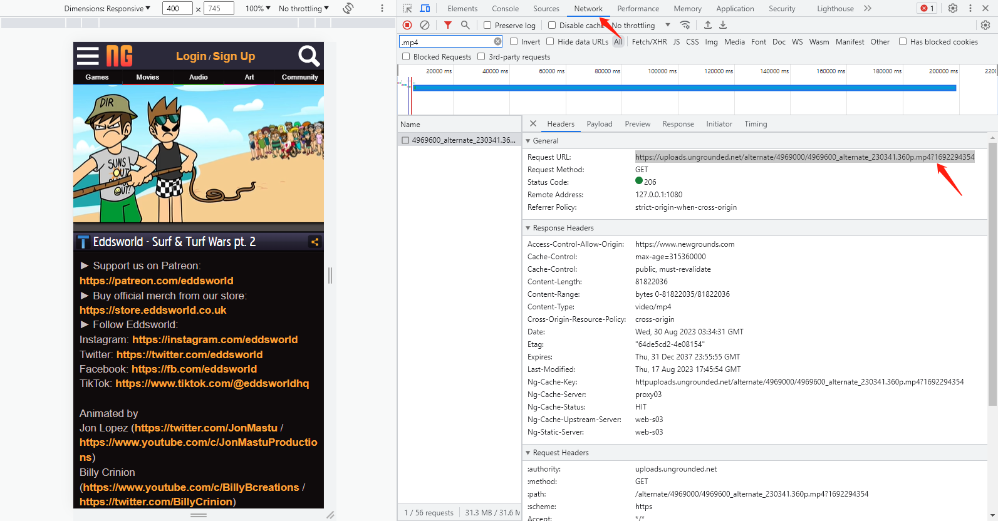Switch to the Payload tab
This screenshot has height=521, width=998.
[x=600, y=124]
